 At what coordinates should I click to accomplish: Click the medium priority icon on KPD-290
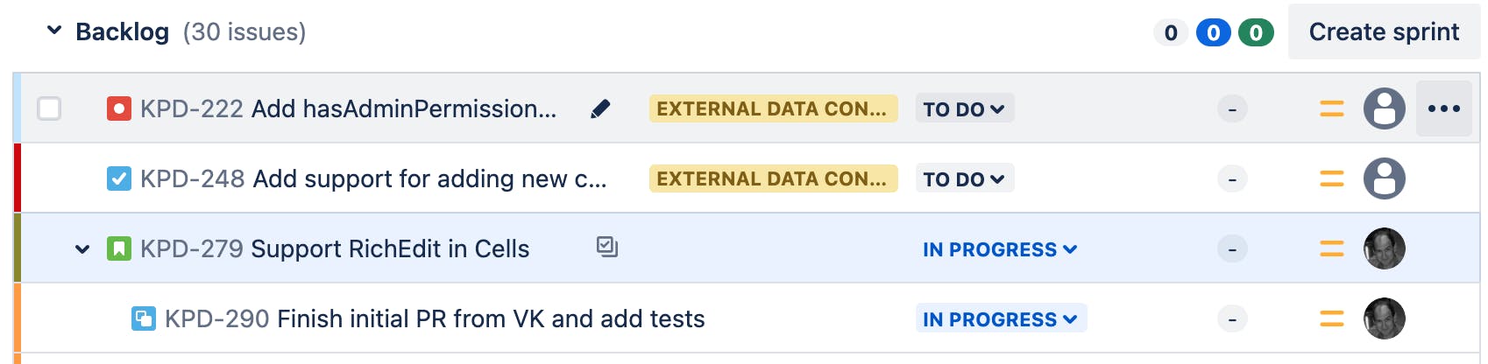[x=1331, y=318]
